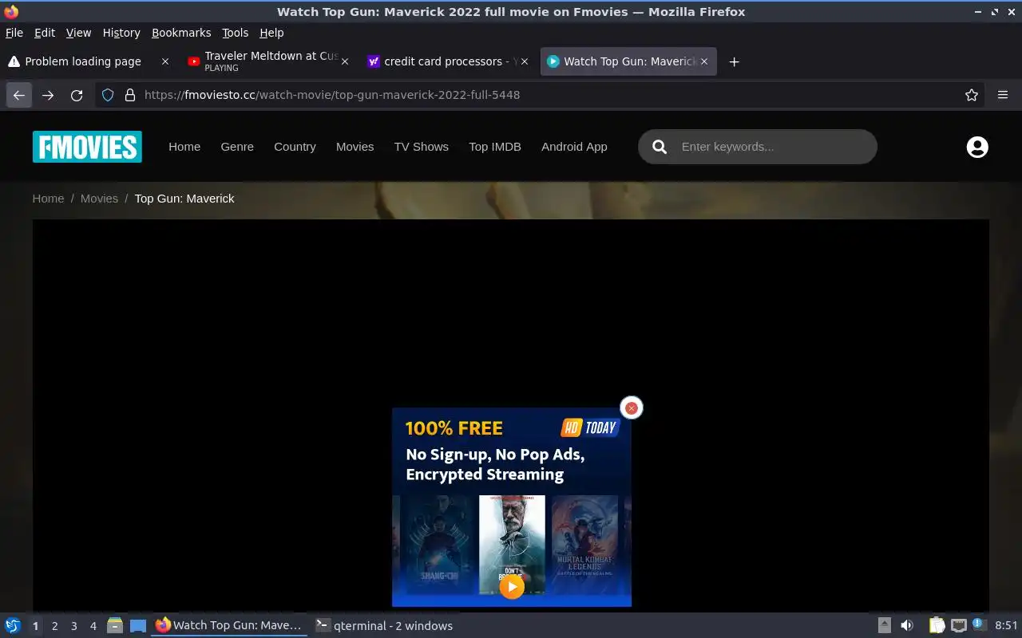Open the file manager taskbar icon

click(x=115, y=626)
